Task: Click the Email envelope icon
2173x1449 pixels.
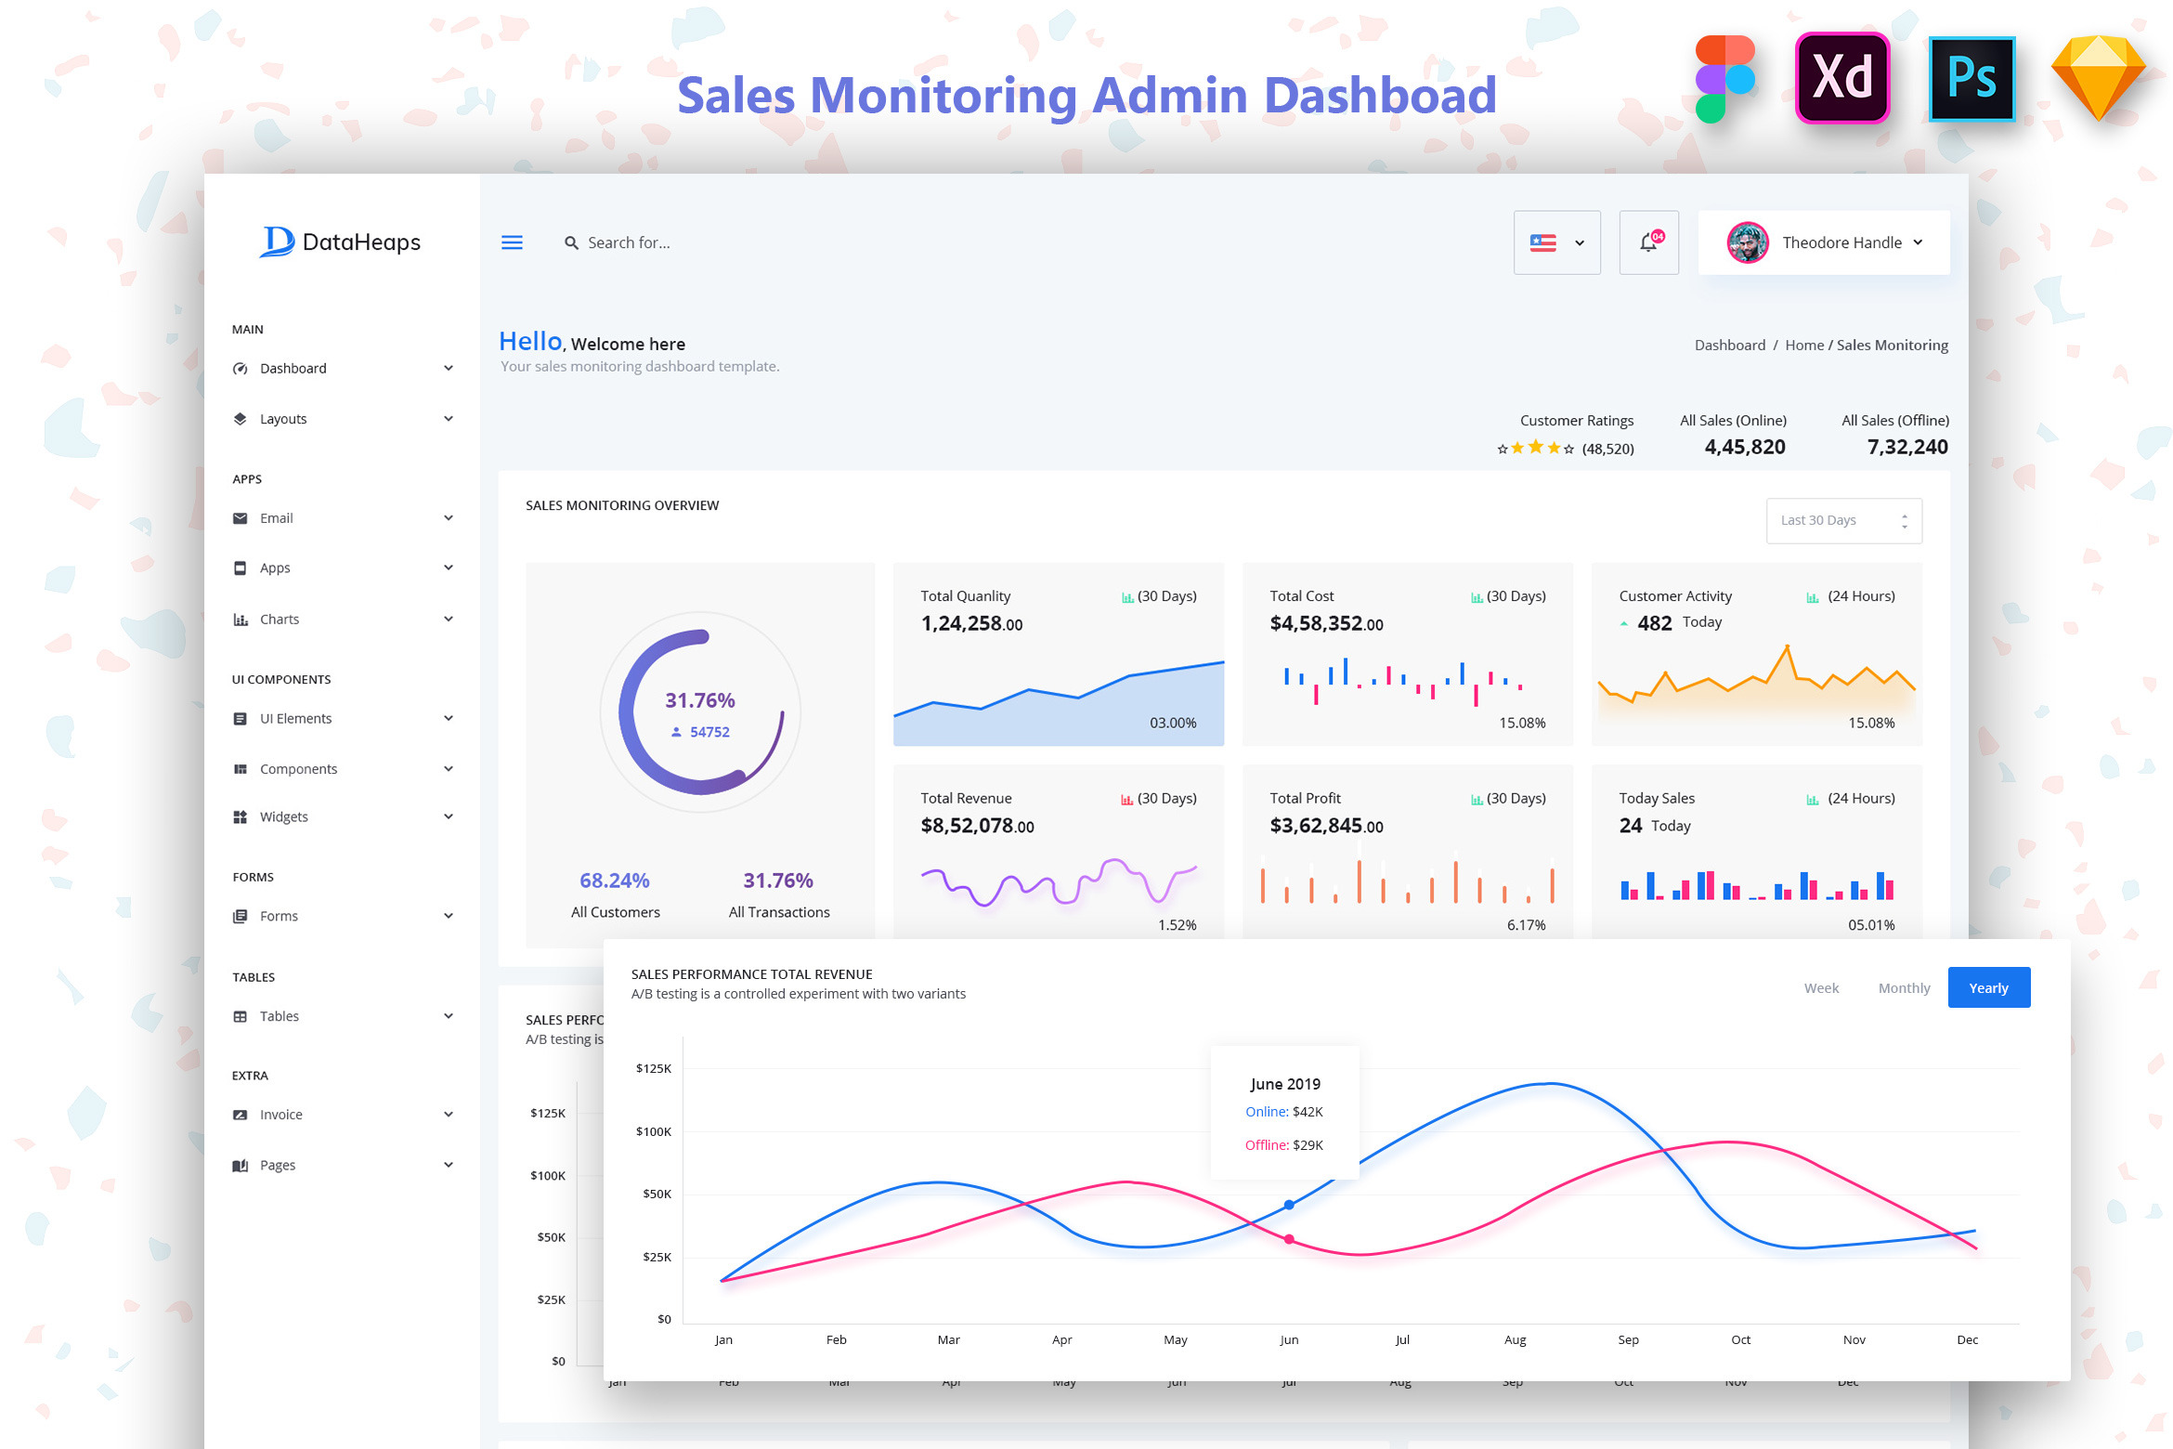Action: [x=241, y=518]
